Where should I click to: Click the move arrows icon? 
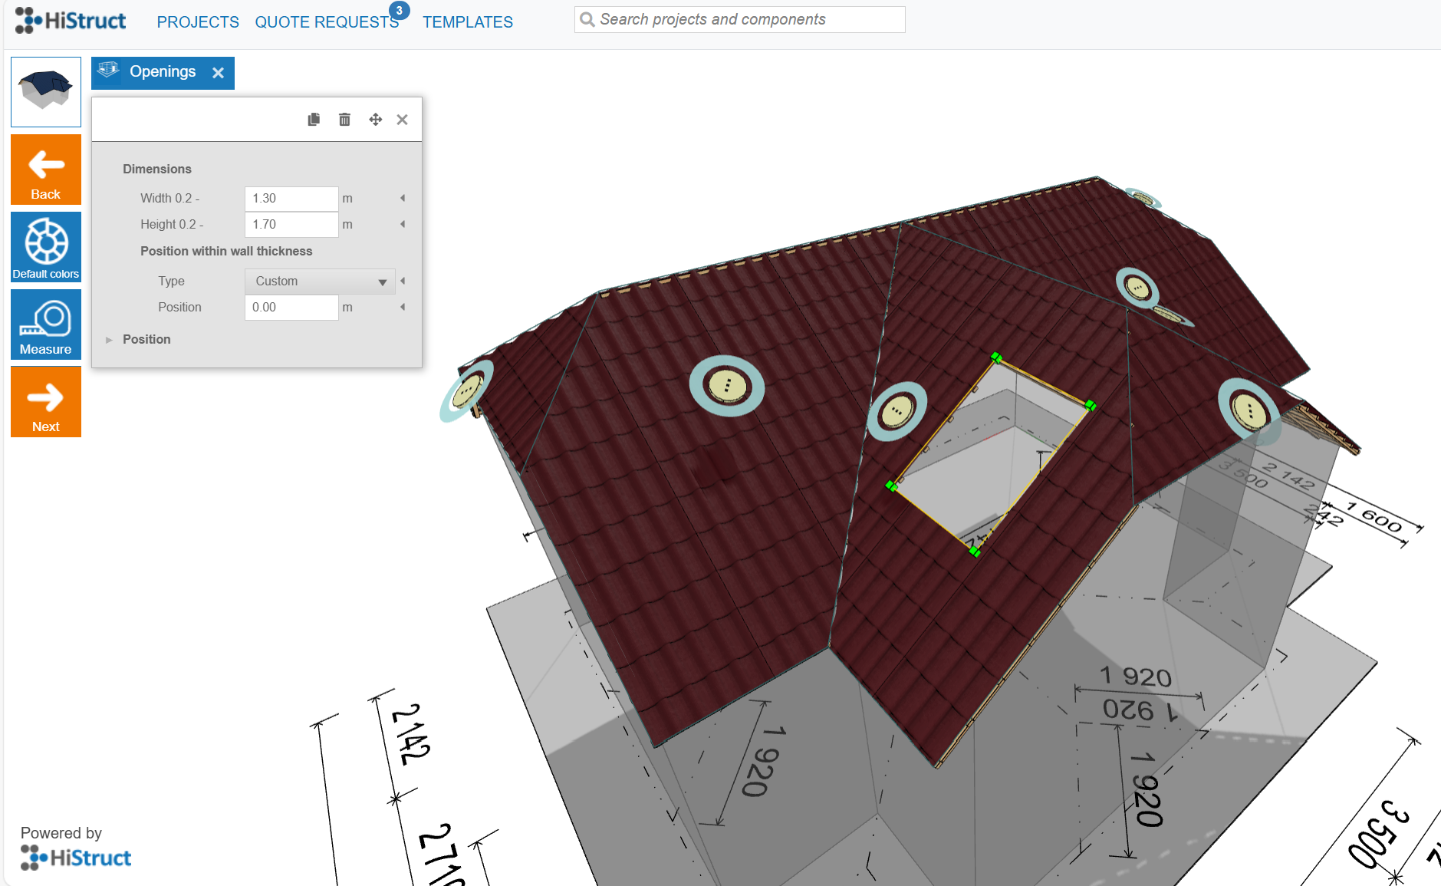[x=375, y=120]
